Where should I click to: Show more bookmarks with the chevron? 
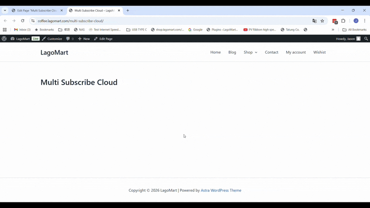(x=333, y=30)
